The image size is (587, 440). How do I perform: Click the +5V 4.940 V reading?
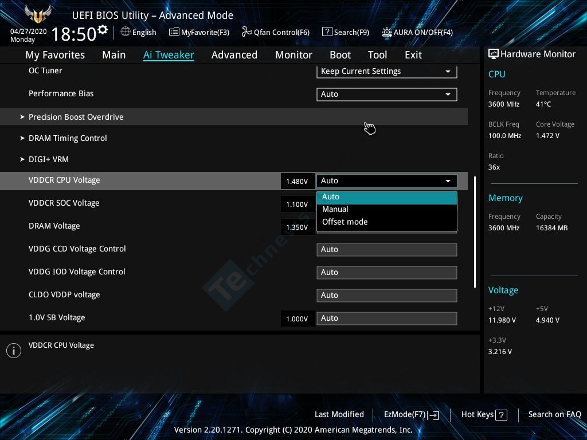(x=547, y=320)
